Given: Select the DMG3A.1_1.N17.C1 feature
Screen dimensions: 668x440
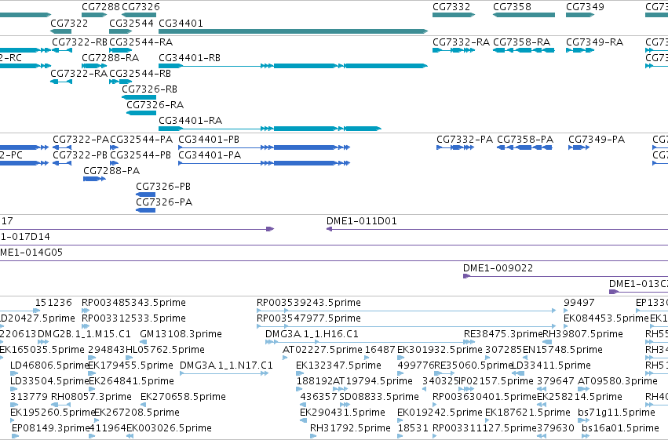Looking at the screenshot, I should 224,373.
